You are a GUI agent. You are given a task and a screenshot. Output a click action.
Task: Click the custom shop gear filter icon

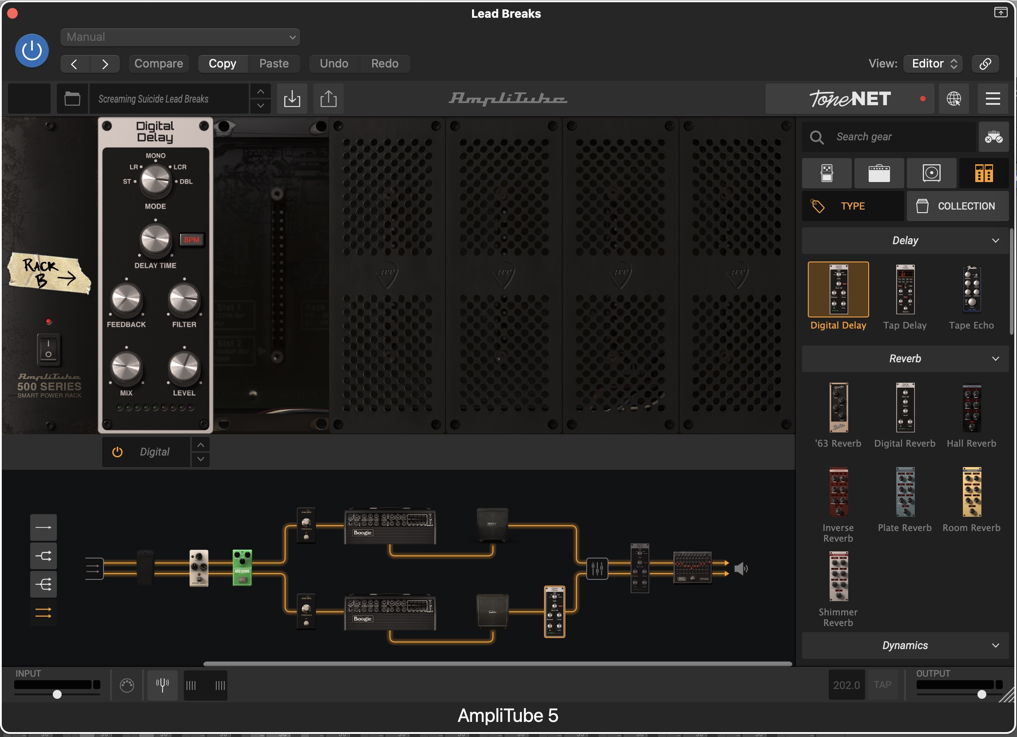point(993,137)
